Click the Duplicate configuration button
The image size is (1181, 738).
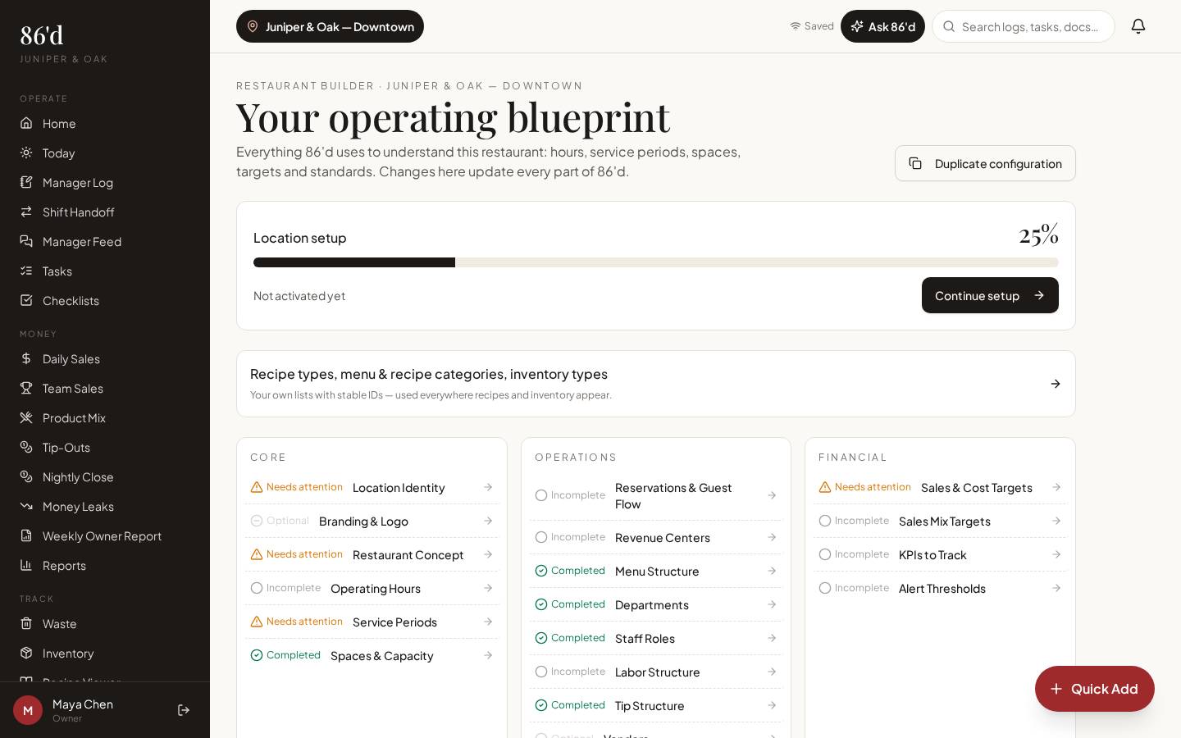(x=985, y=163)
